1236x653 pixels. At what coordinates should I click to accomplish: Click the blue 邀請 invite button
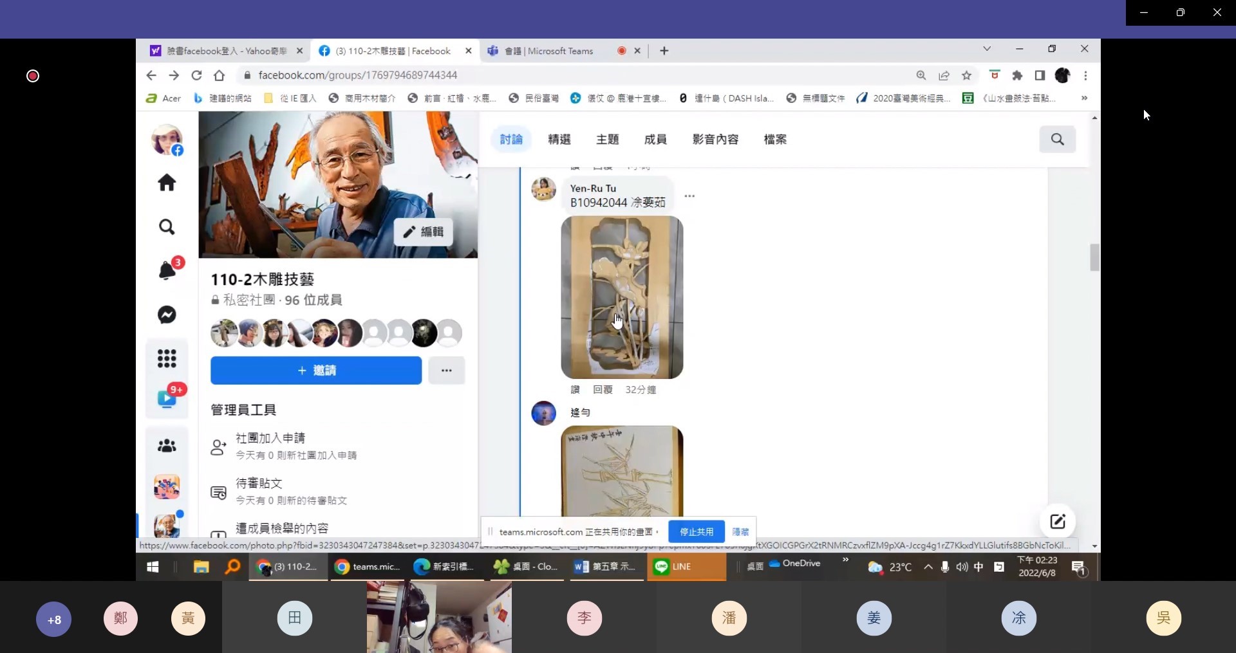click(315, 371)
